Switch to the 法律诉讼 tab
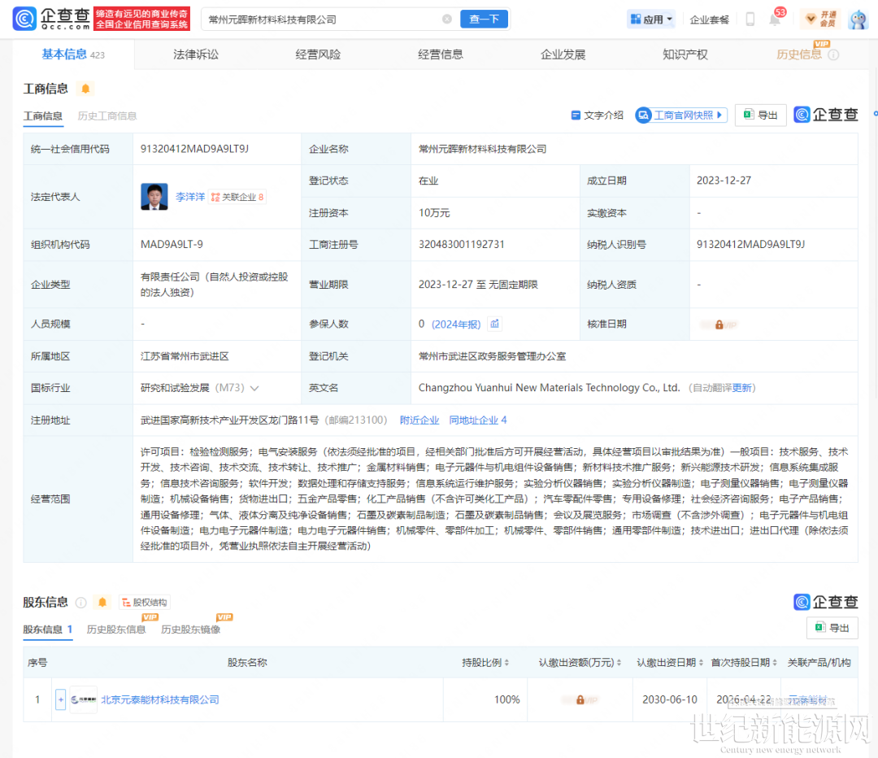Screen dimensions: 878x758 pyautogui.click(x=196, y=54)
